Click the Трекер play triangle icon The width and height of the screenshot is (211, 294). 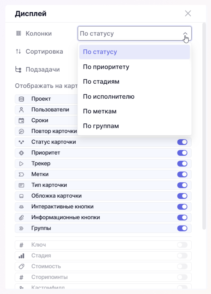click(x=21, y=164)
